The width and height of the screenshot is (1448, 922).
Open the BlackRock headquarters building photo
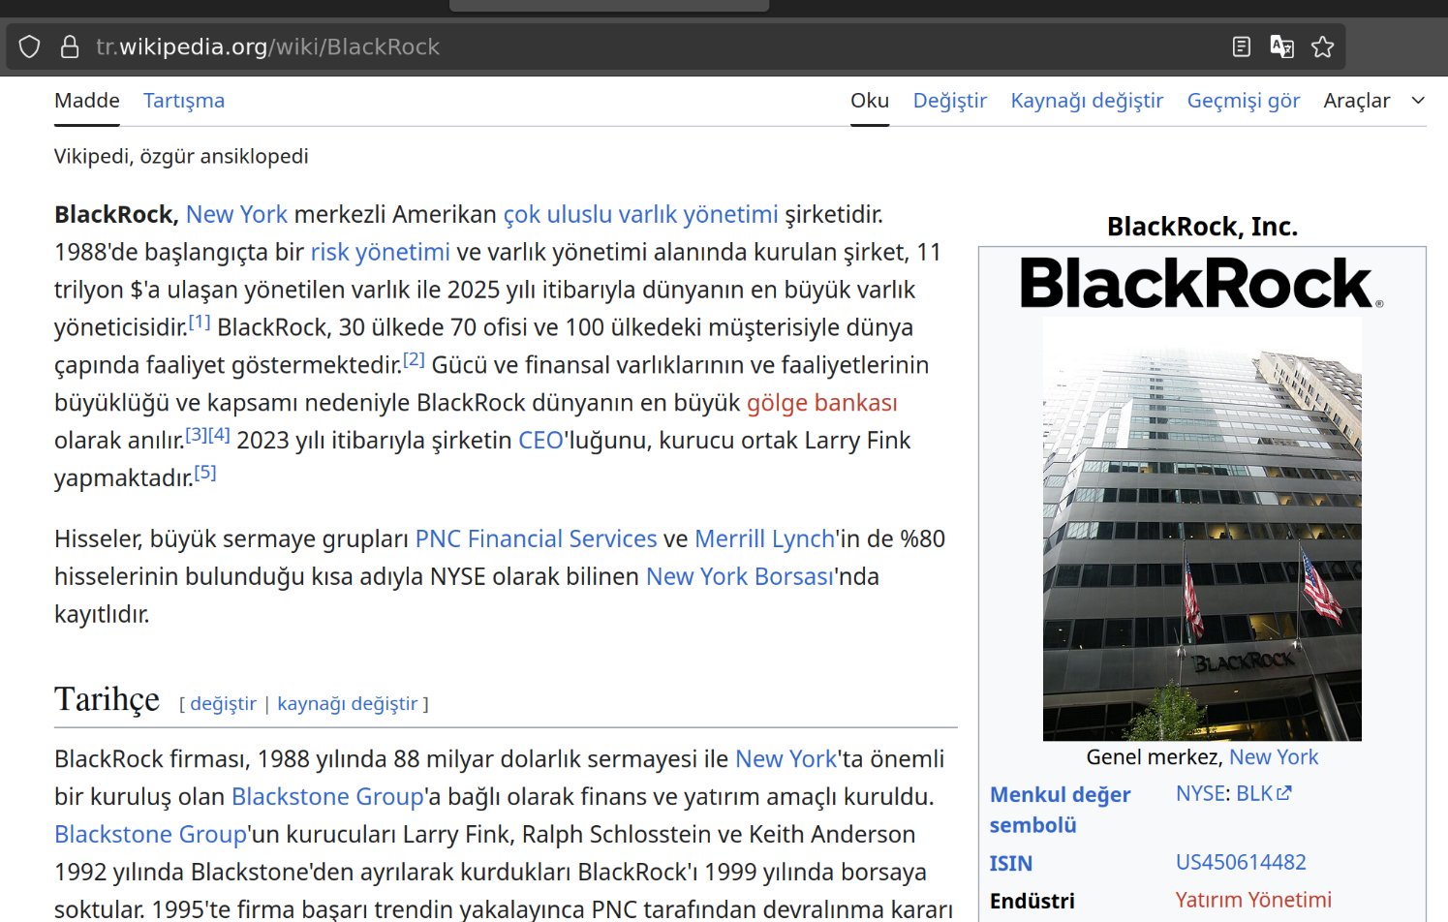(1202, 529)
